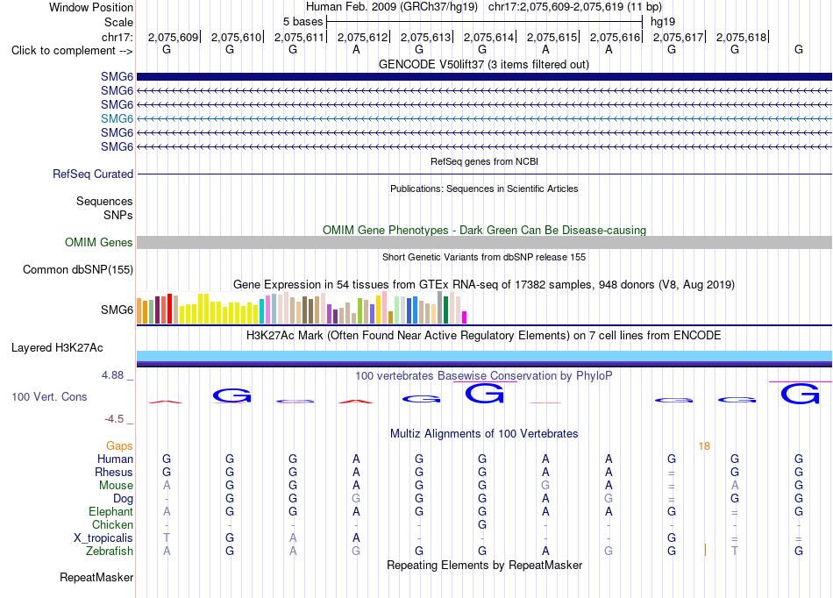Click 'Publications: Sequences in Scientific Articles' title
Screen dimensions: 833x598
(484, 189)
